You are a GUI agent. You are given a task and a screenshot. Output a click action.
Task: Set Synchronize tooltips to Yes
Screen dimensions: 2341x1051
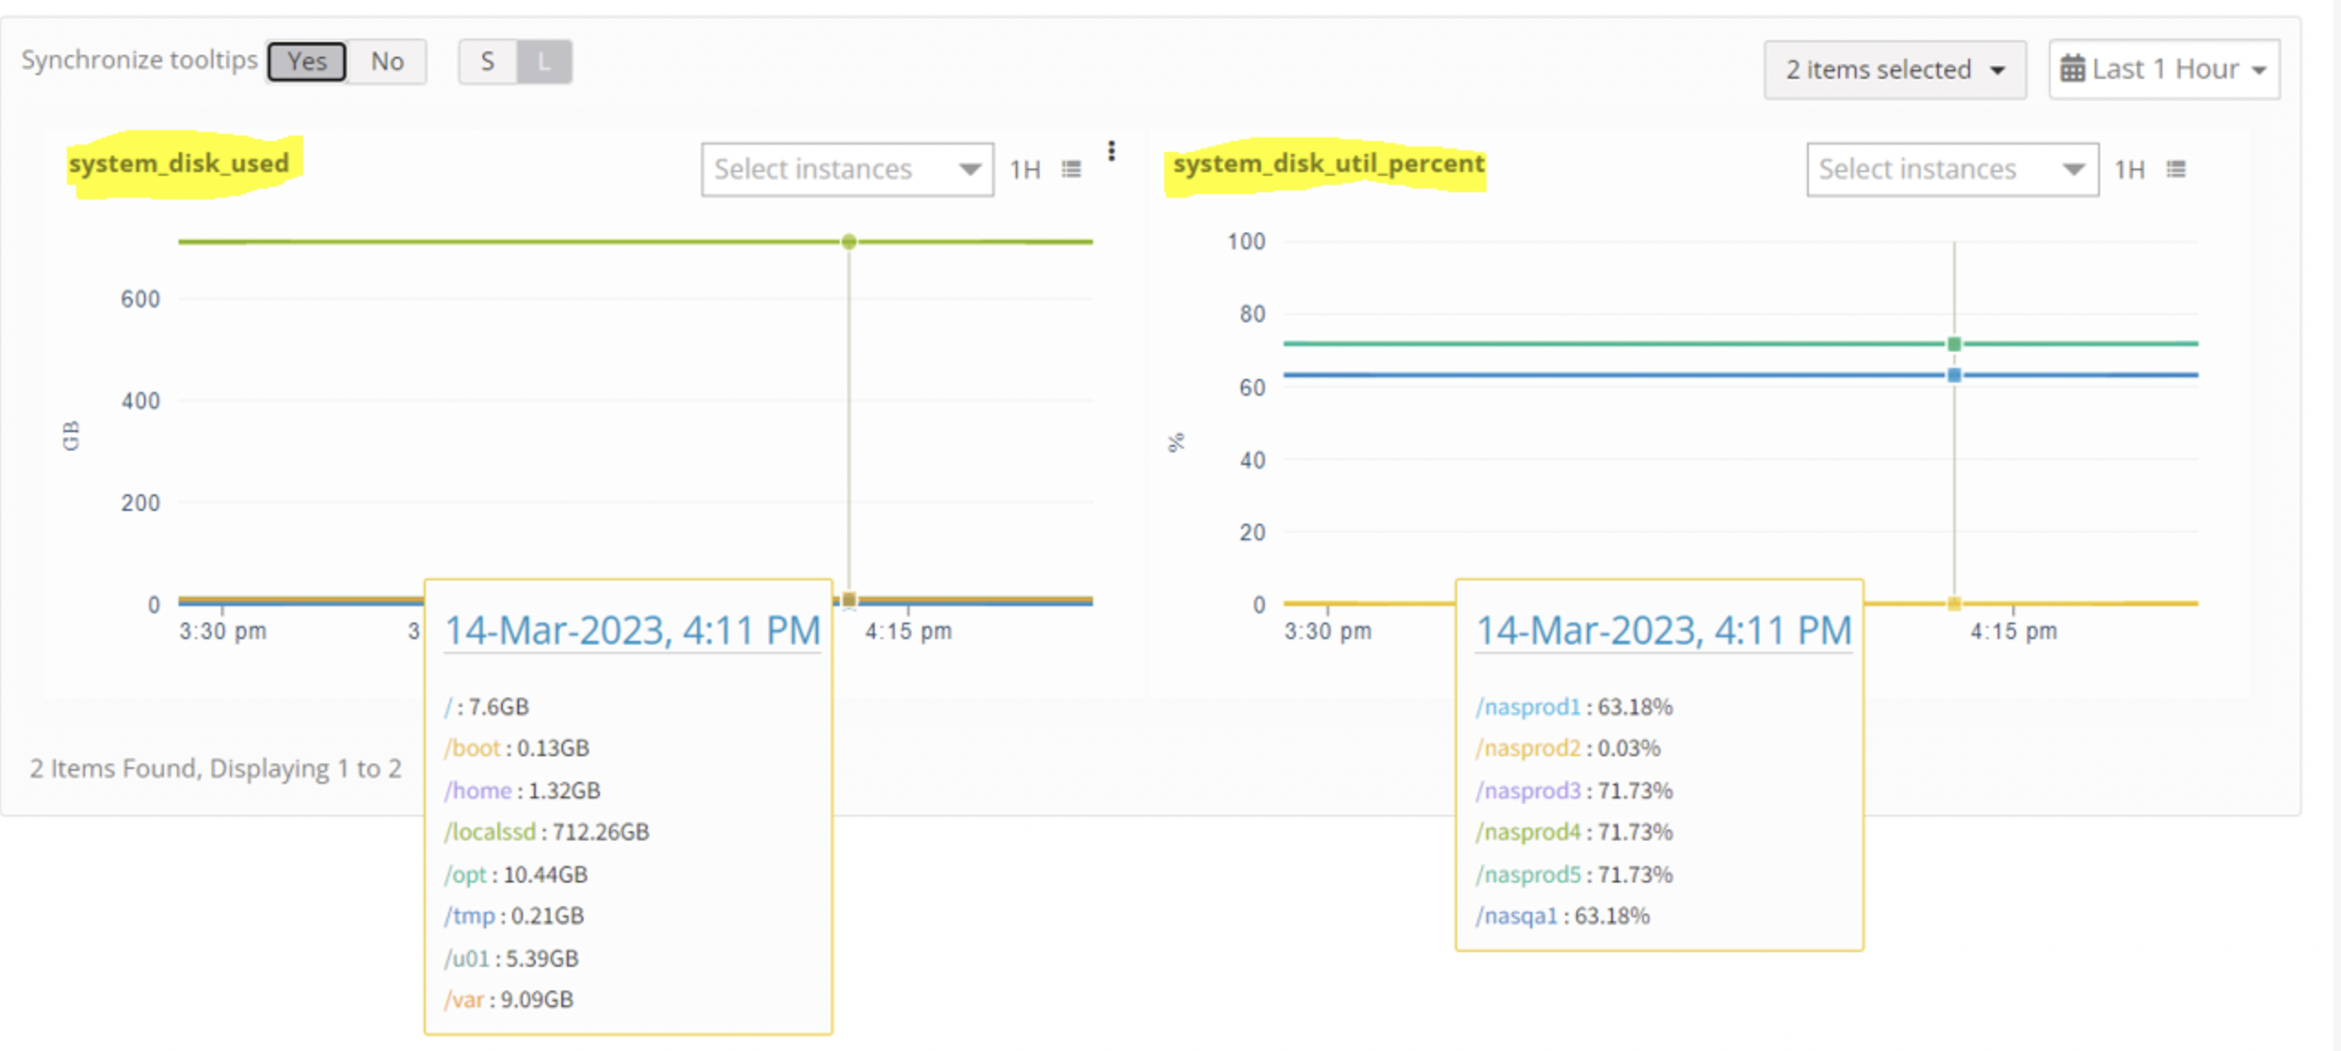(x=307, y=61)
